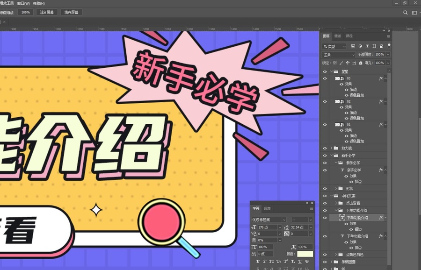The width and height of the screenshot is (421, 270).
Task: Click the Layers panel vertical scrollbar
Action: [389, 169]
